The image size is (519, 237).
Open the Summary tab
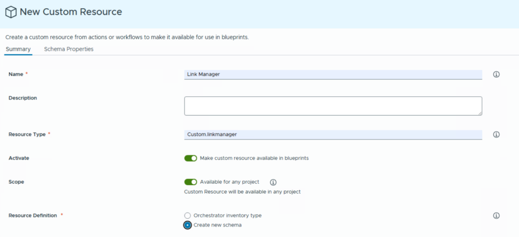pos(18,49)
